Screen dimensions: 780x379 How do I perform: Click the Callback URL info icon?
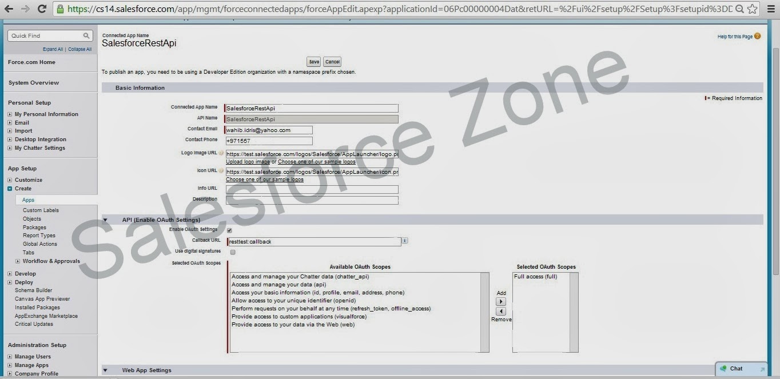coord(405,241)
